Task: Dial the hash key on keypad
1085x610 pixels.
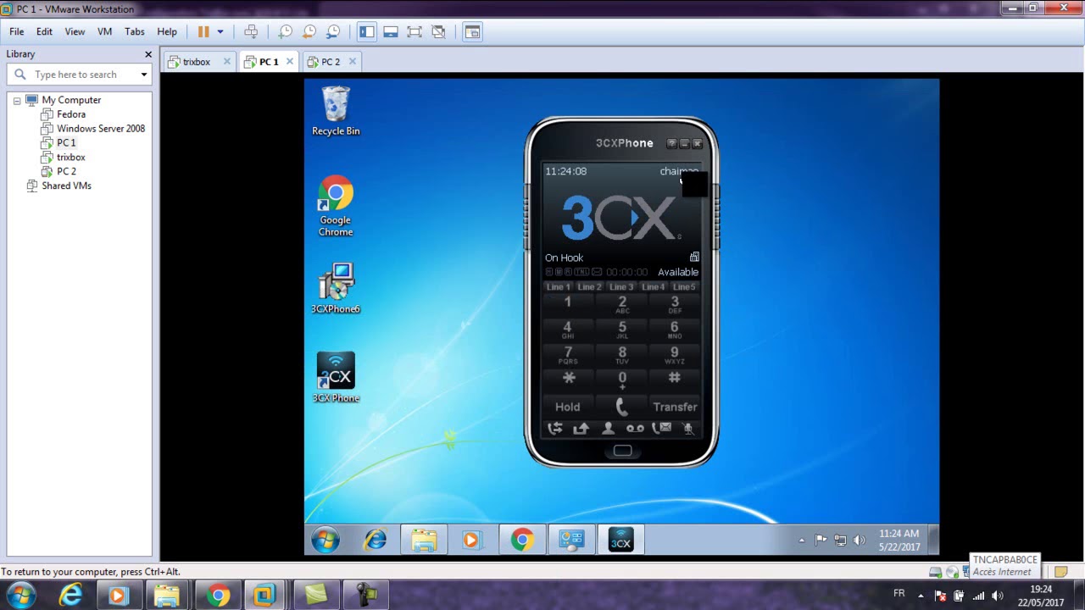Action: tap(675, 379)
